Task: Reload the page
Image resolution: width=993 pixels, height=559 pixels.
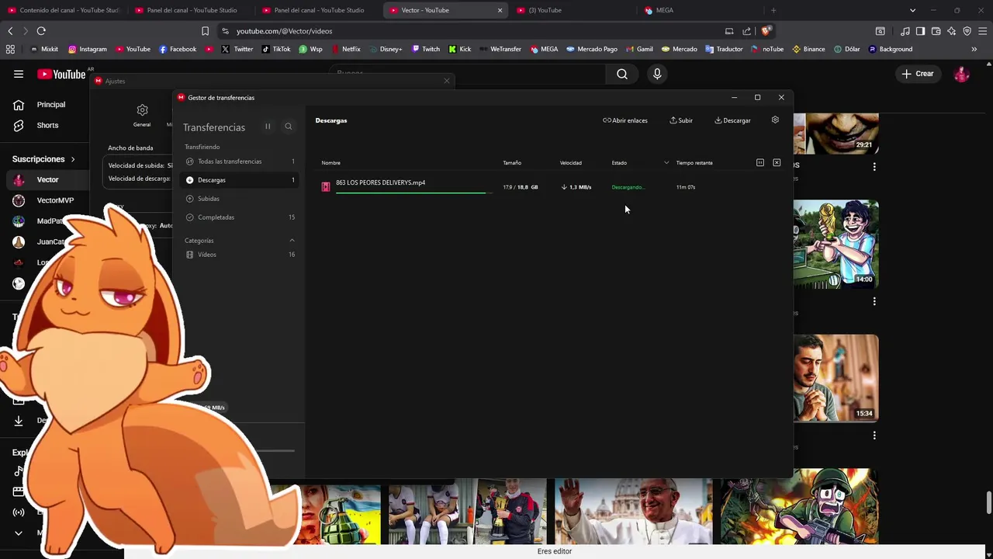Action: pos(41,31)
